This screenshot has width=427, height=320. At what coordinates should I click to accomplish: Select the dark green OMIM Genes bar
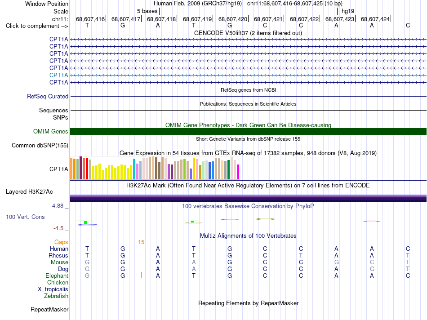tap(248, 132)
